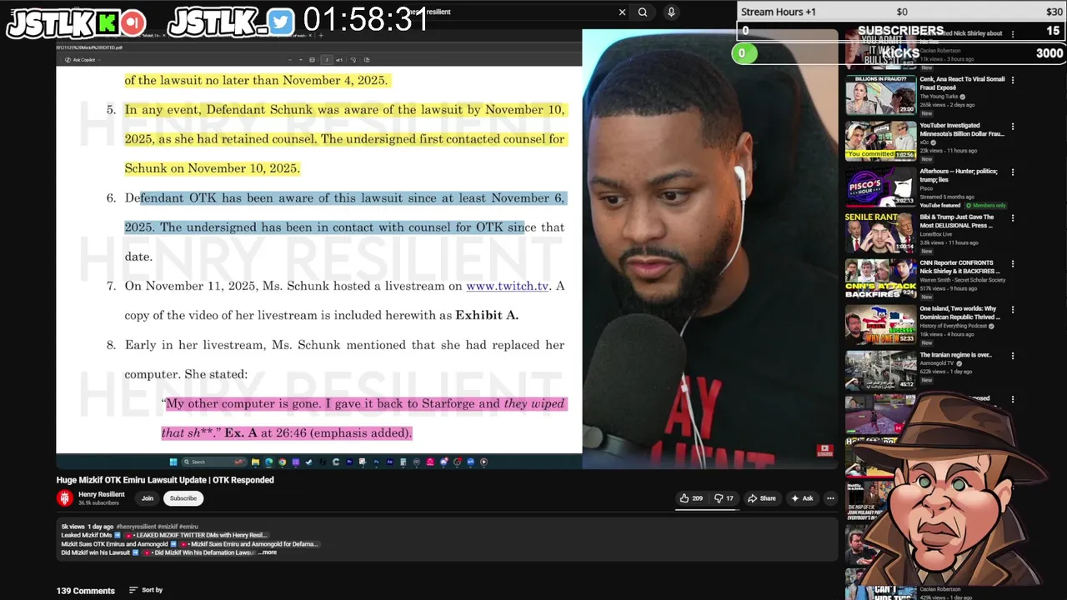Image resolution: width=1067 pixels, height=600 pixels.
Task: Click Ask Copilot in the PDF toolbar
Action: (x=81, y=60)
